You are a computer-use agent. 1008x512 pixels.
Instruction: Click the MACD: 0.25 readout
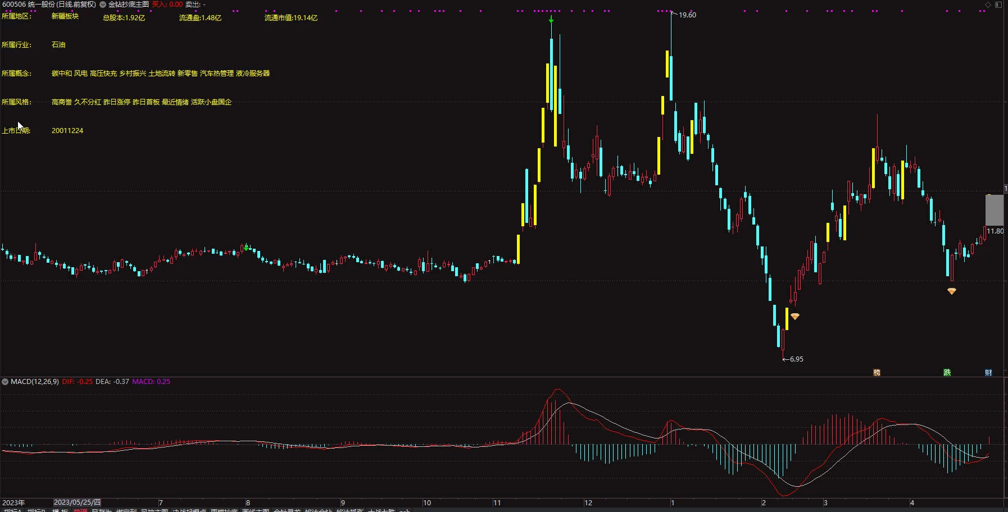151,382
